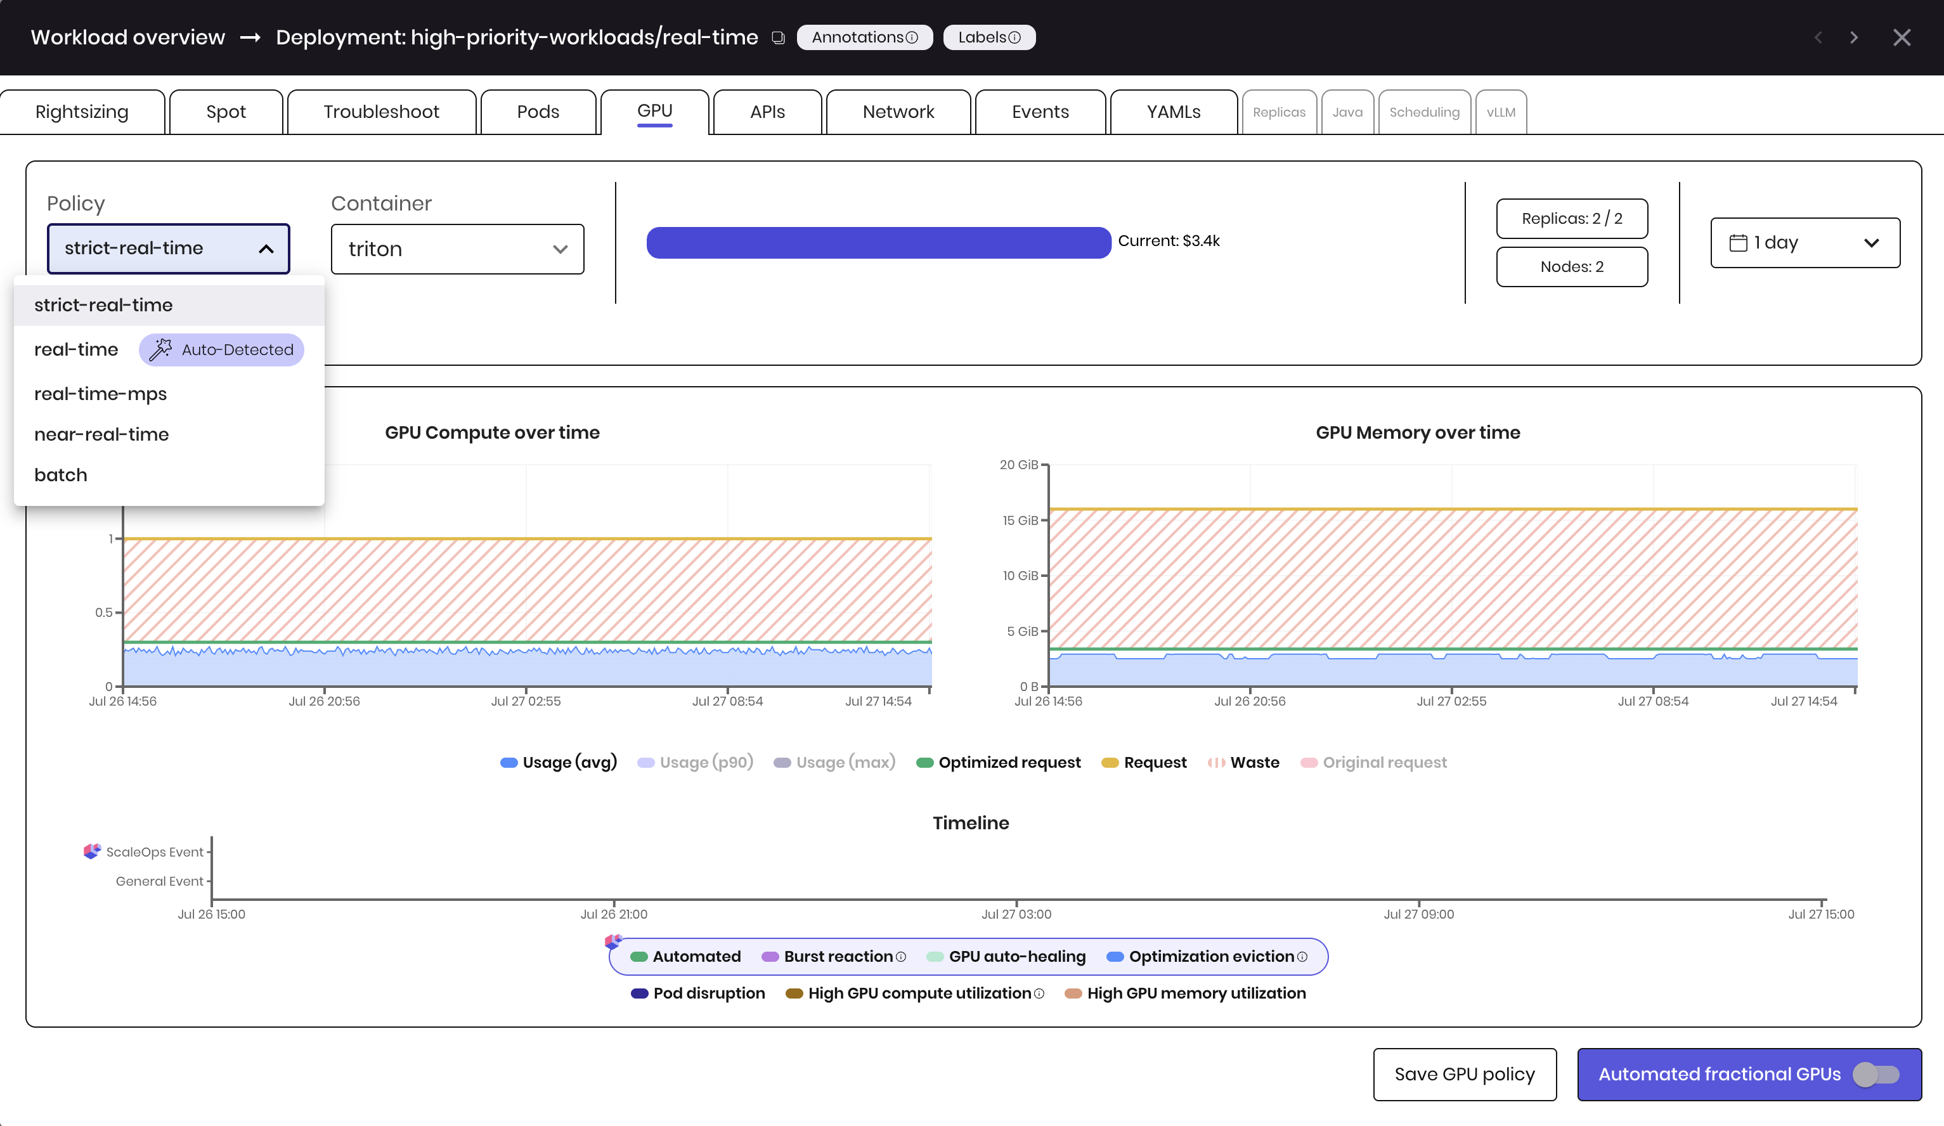Click the Auto-Detected magic wand icon

pos(160,349)
